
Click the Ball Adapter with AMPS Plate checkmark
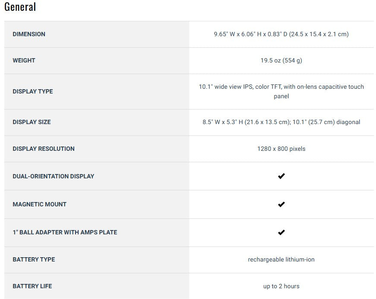[x=281, y=232]
